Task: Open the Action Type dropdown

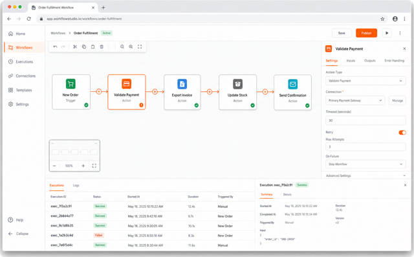Action: point(365,81)
